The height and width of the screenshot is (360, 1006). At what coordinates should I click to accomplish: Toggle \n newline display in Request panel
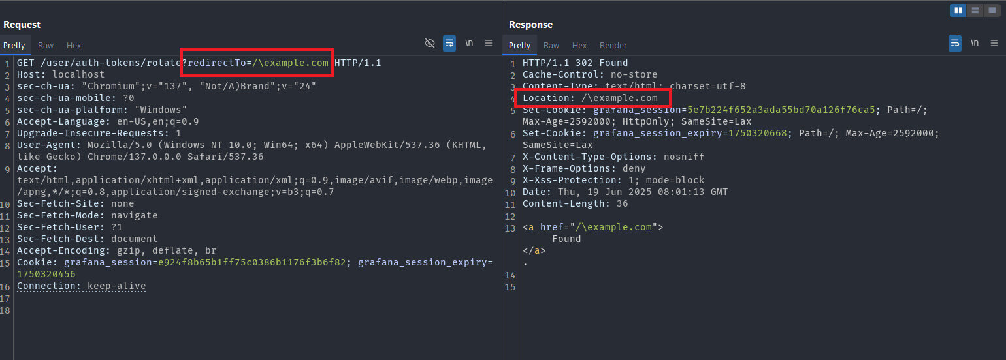(x=469, y=43)
